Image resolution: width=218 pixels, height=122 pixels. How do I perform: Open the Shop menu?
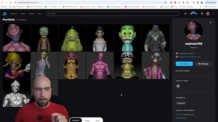pyautogui.click(x=31, y=14)
